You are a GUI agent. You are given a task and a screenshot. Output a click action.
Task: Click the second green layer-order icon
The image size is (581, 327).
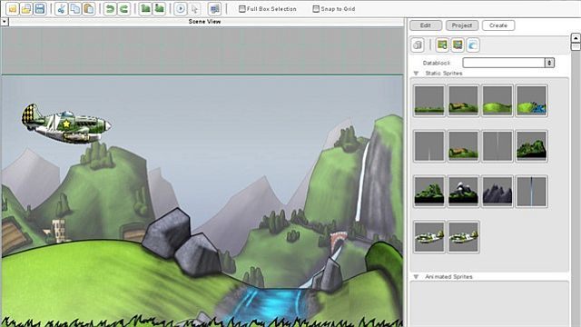click(159, 8)
